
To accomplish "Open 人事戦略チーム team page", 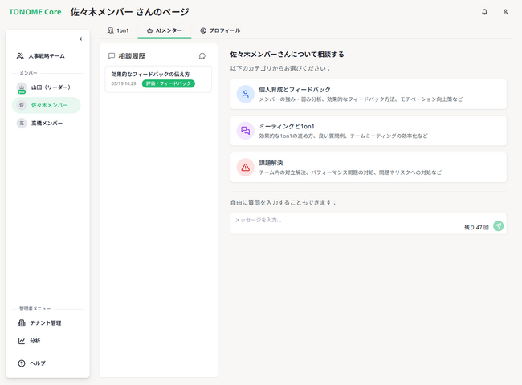I will 47,56.
